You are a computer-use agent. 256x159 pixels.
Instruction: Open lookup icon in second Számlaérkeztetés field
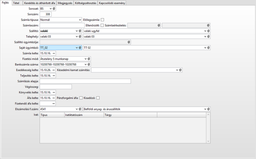coord(208,26)
